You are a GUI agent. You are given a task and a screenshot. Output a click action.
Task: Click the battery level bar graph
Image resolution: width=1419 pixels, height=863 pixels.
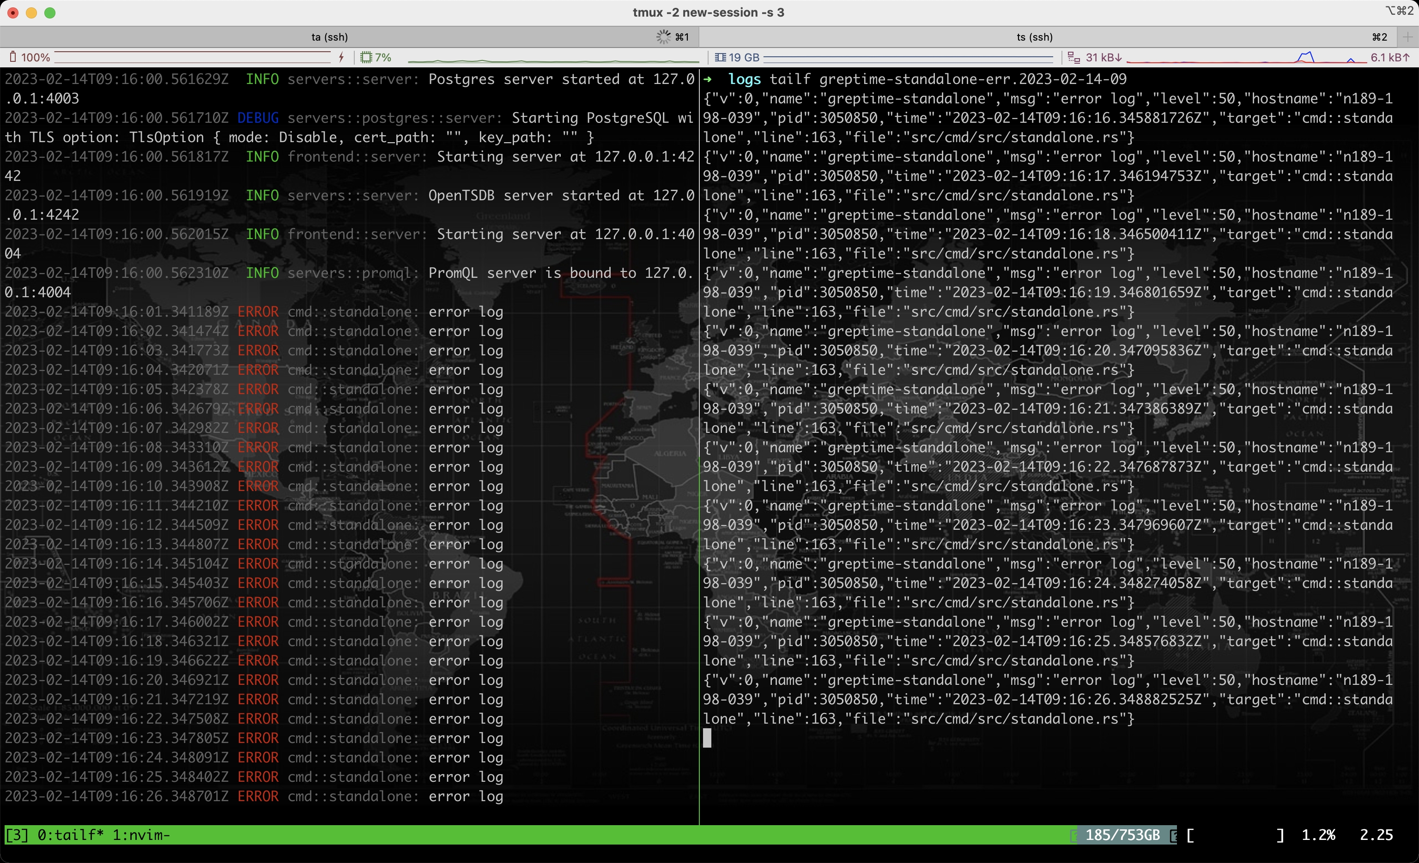pyautogui.click(x=193, y=57)
